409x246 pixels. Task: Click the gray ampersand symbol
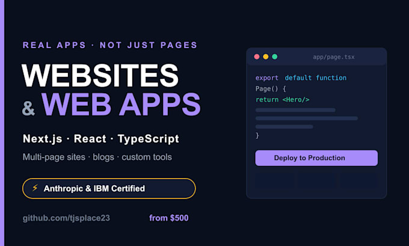(28, 108)
